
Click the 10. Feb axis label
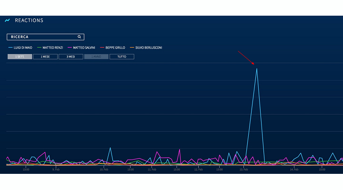coord(104,169)
